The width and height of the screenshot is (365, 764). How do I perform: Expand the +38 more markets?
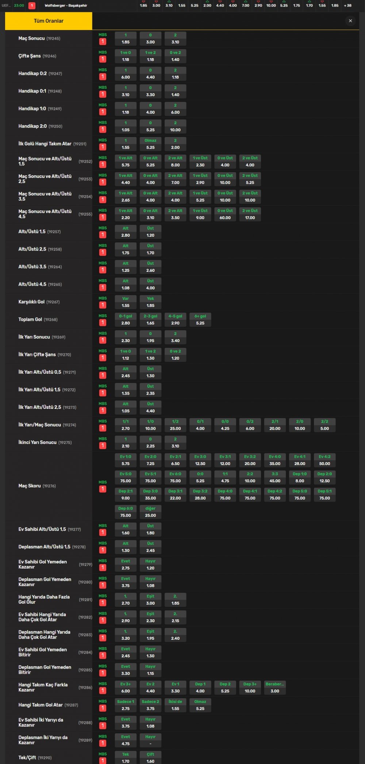[x=347, y=5]
